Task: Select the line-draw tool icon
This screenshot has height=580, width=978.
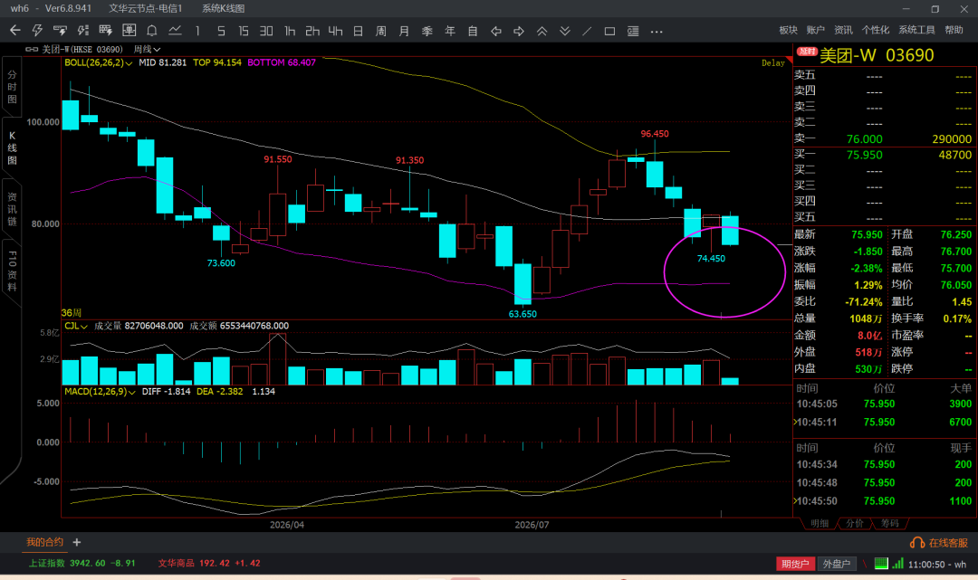Action: pyautogui.click(x=587, y=31)
